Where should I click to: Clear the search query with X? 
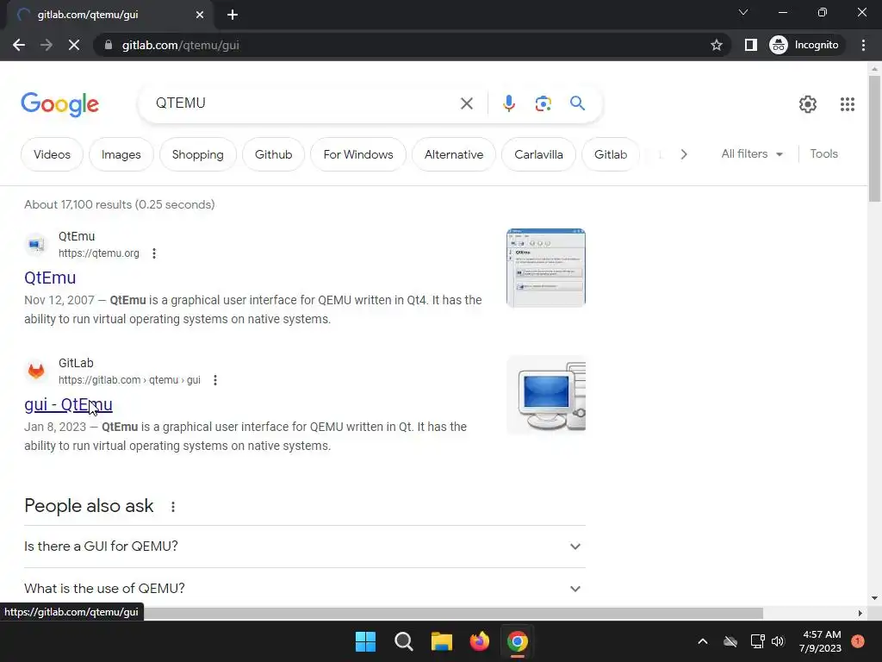point(466,103)
